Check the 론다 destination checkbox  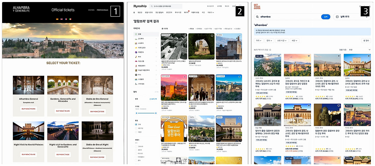pos(136,160)
